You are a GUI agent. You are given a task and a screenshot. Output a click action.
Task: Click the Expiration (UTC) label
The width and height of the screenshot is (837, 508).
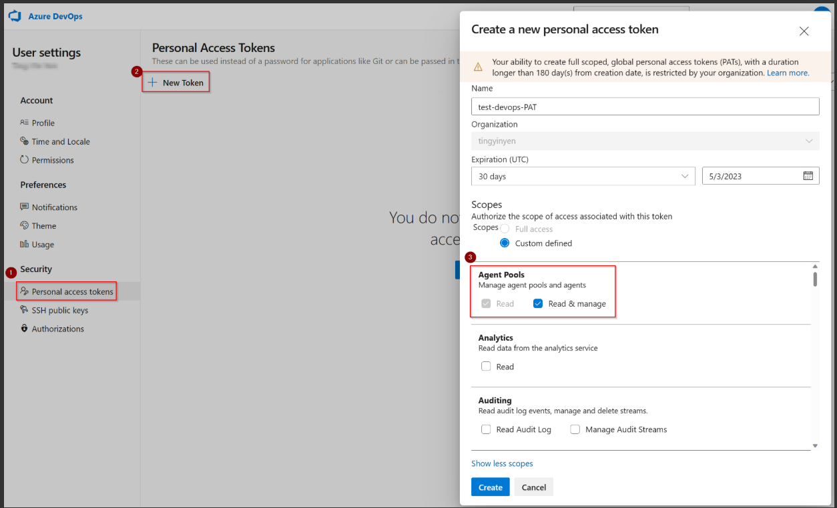pyautogui.click(x=500, y=159)
